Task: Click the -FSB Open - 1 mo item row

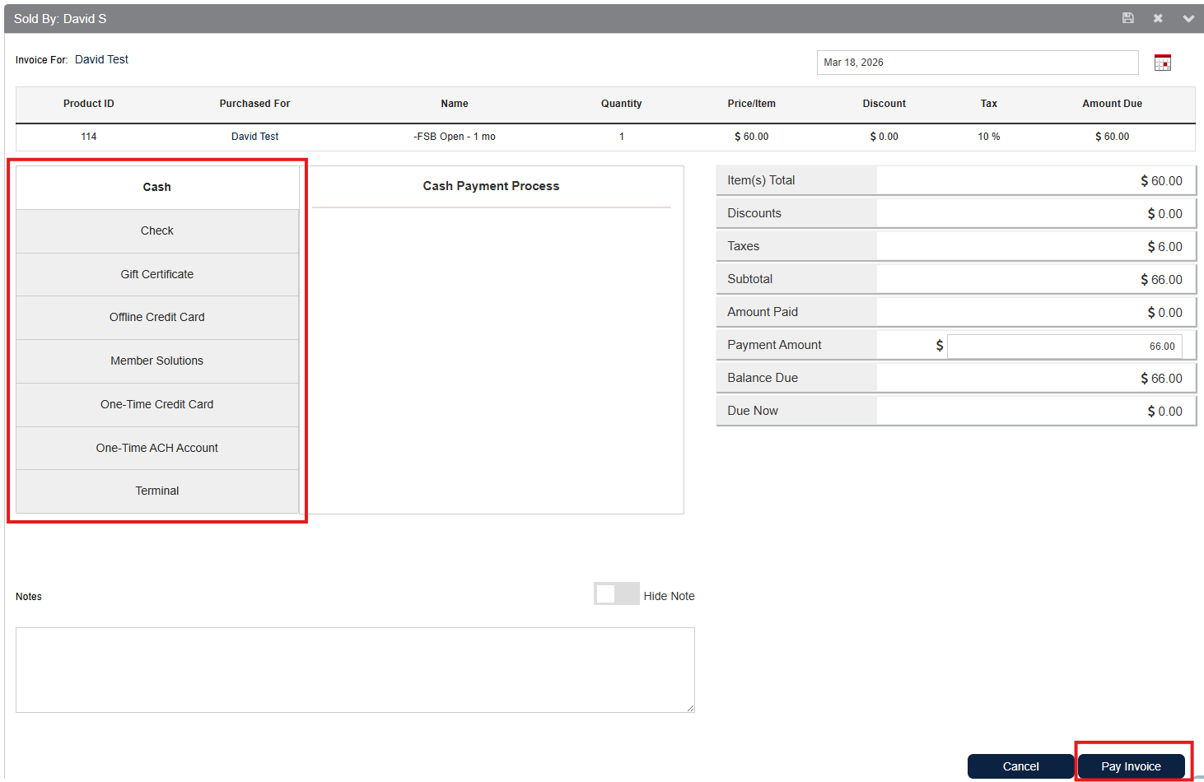Action: [x=455, y=137]
